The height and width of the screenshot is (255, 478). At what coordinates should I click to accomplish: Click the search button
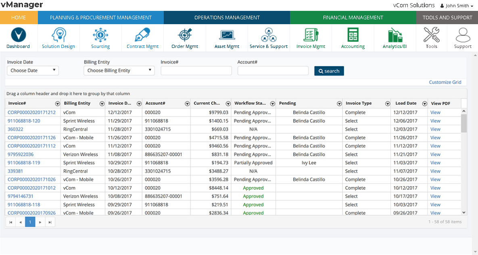point(329,71)
